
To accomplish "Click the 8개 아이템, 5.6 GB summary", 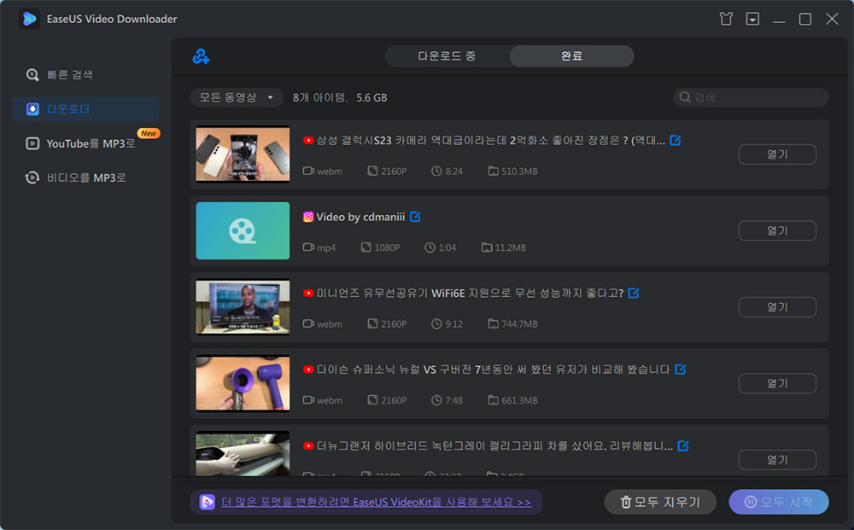I will [x=340, y=97].
